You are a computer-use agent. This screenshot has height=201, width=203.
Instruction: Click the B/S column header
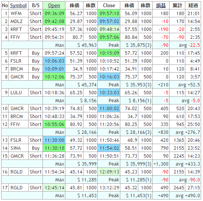tap(36, 5)
